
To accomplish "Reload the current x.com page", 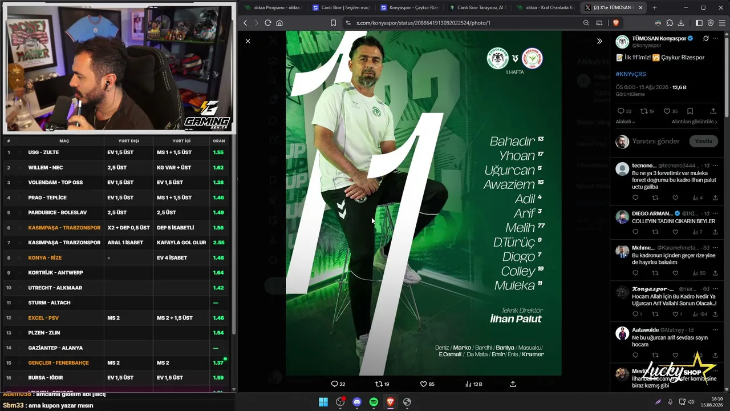I will pyautogui.click(x=268, y=23).
